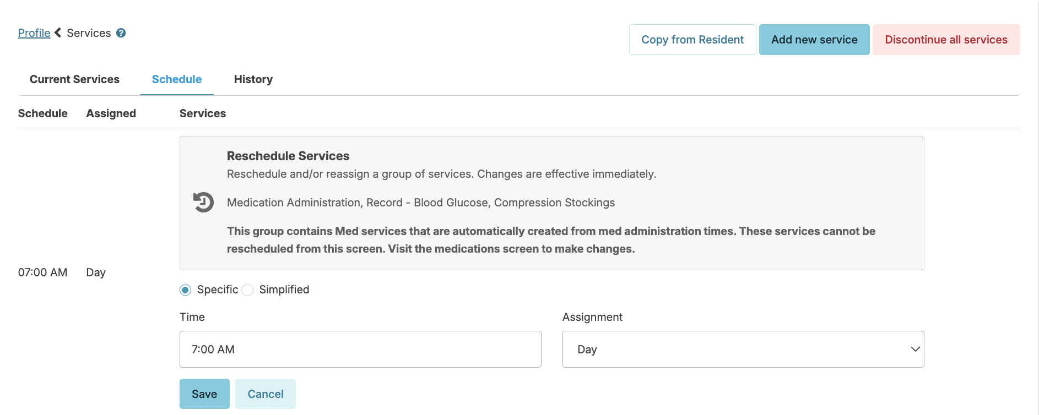Open the Assignment dropdown showing Day

click(x=743, y=349)
